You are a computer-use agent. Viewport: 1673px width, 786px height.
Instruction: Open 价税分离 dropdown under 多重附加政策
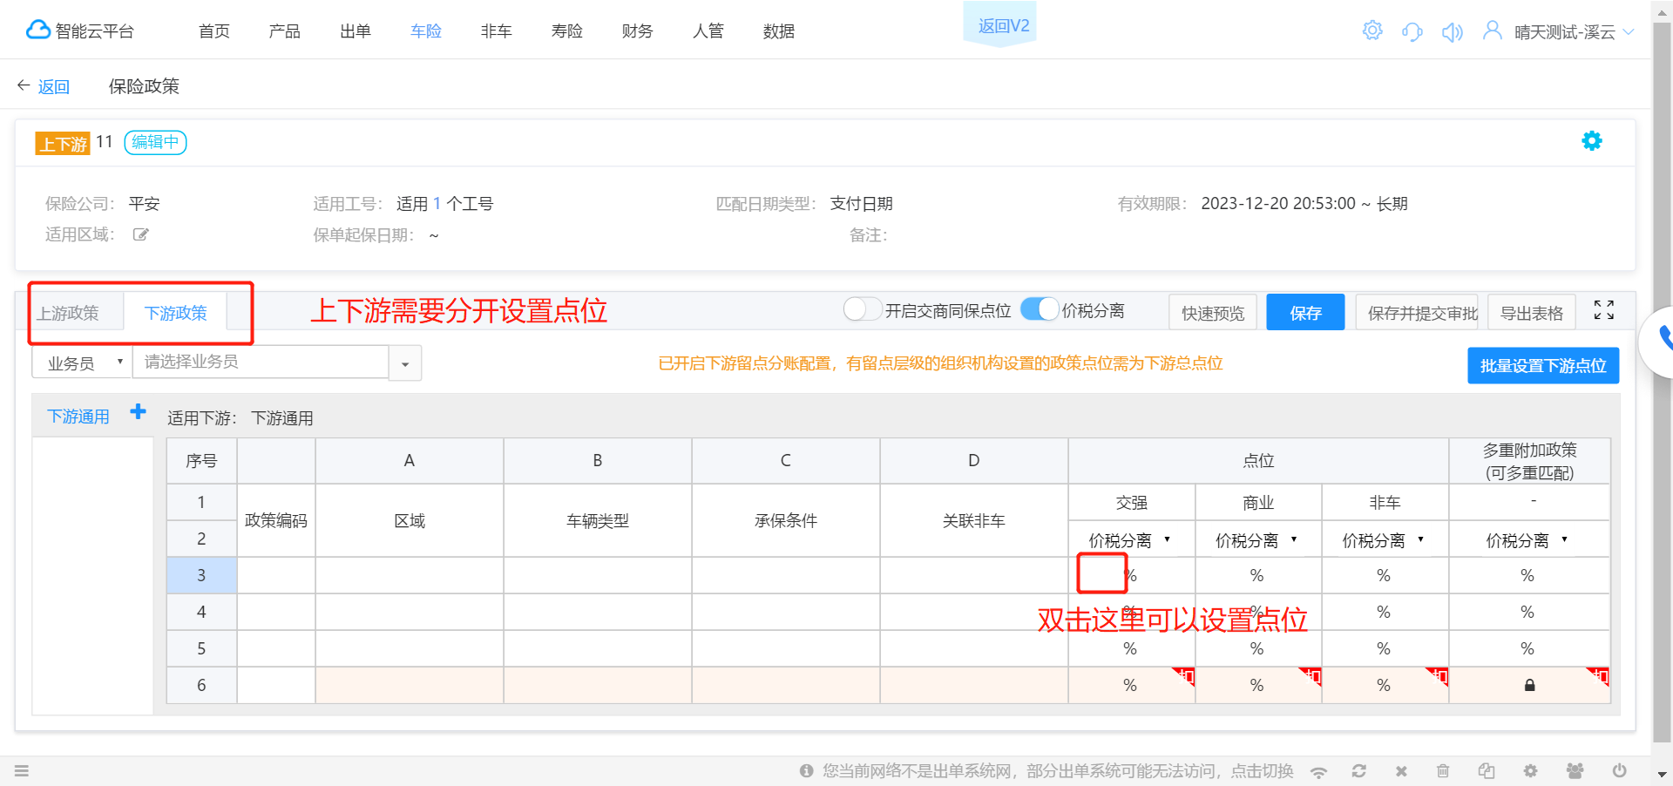coord(1527,540)
